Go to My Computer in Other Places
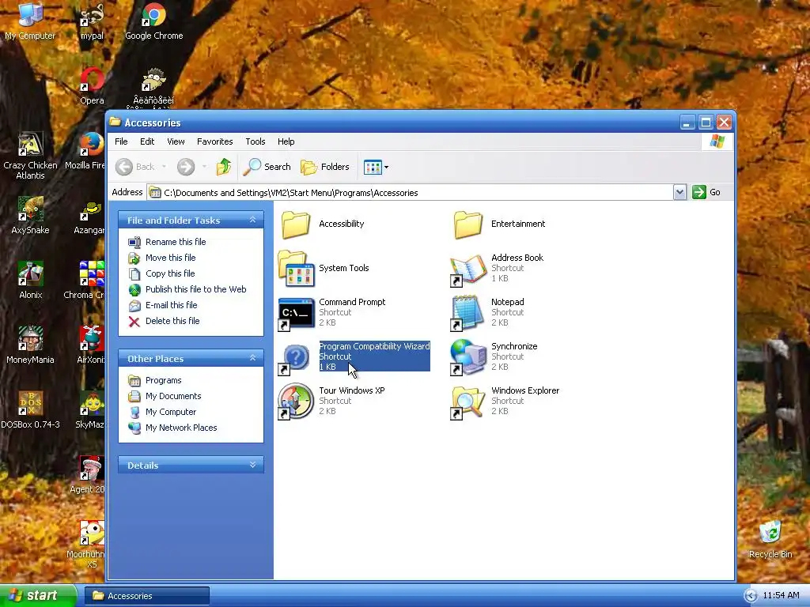Screen dimensions: 810x607 [x=162, y=412]
